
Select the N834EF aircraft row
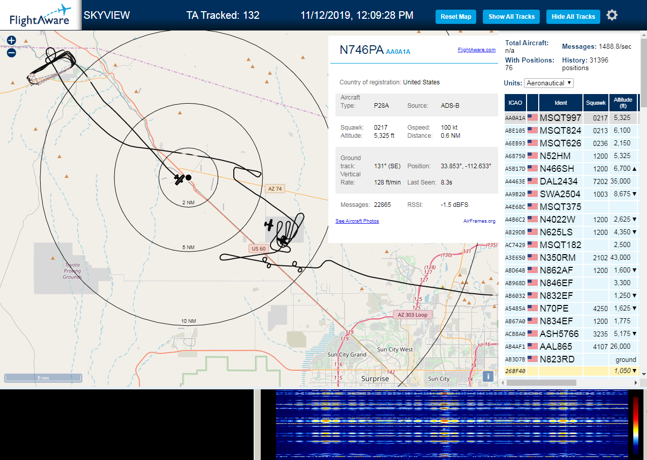pyautogui.click(x=571, y=321)
